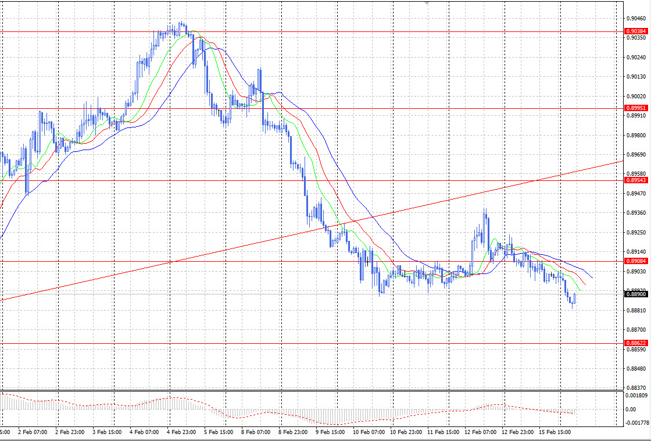Click the 0.90350 price scale value
Image resolution: width=651 pixels, height=441 pixels.
pos(636,38)
